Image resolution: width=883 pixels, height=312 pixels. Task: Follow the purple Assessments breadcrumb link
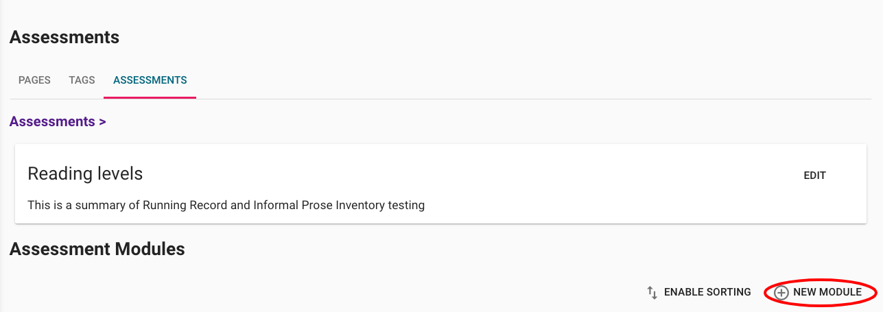coord(52,121)
